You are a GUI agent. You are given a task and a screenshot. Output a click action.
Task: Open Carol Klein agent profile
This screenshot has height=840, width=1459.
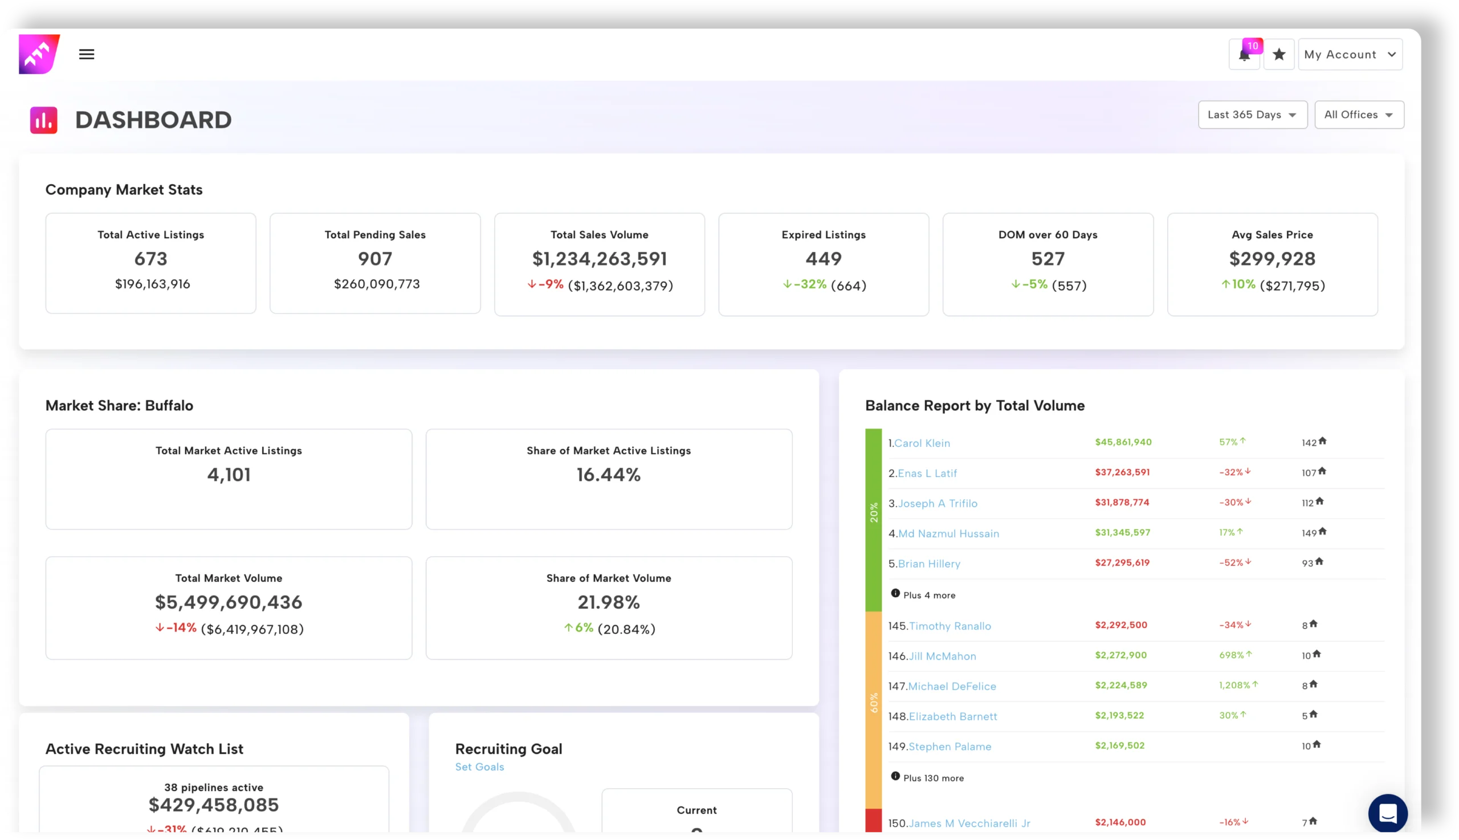pyautogui.click(x=922, y=443)
